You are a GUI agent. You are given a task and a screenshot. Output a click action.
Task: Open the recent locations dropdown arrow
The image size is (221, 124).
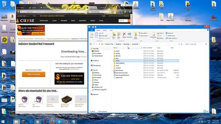(x=97, y=44)
